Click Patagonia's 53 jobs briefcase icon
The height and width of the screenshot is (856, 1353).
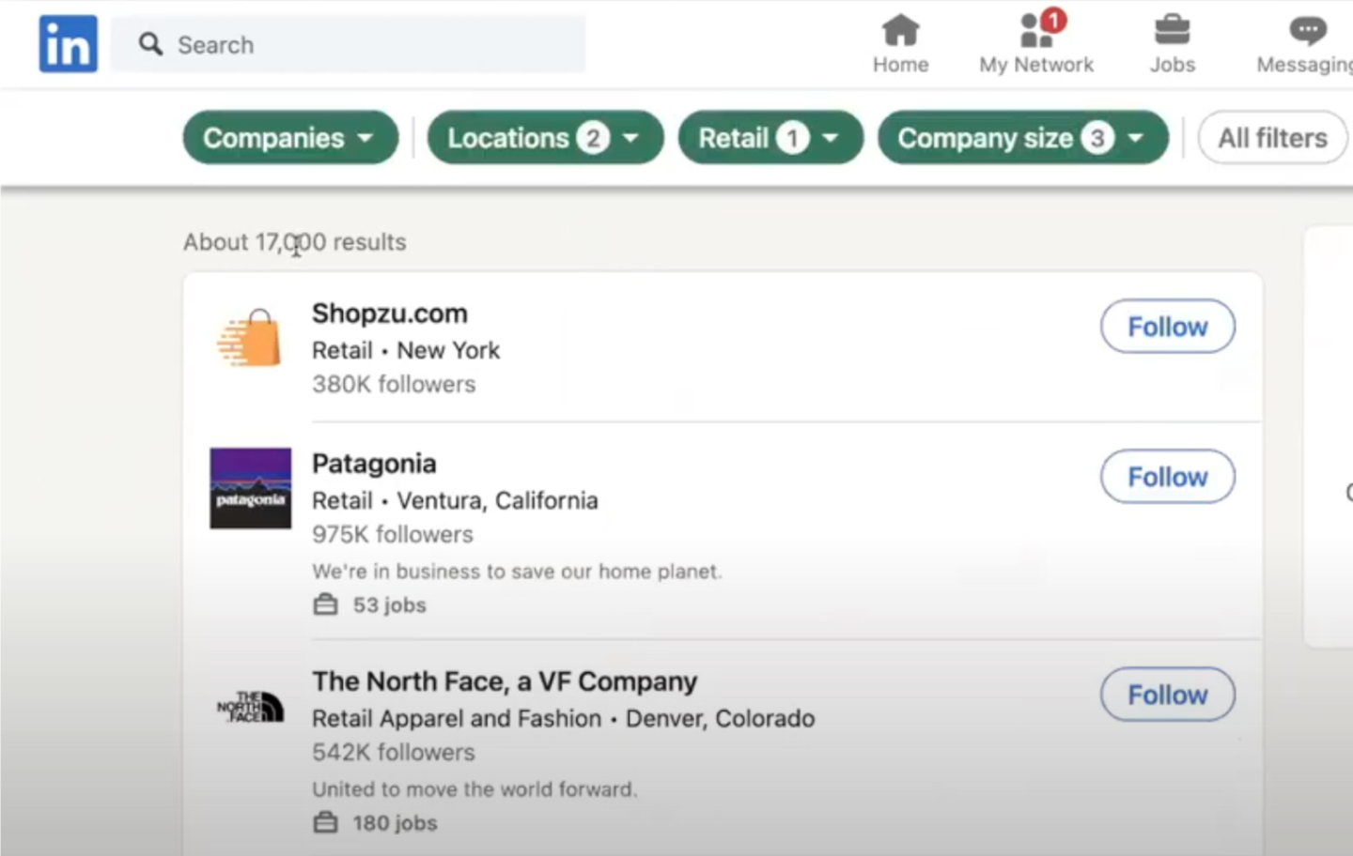coord(325,604)
